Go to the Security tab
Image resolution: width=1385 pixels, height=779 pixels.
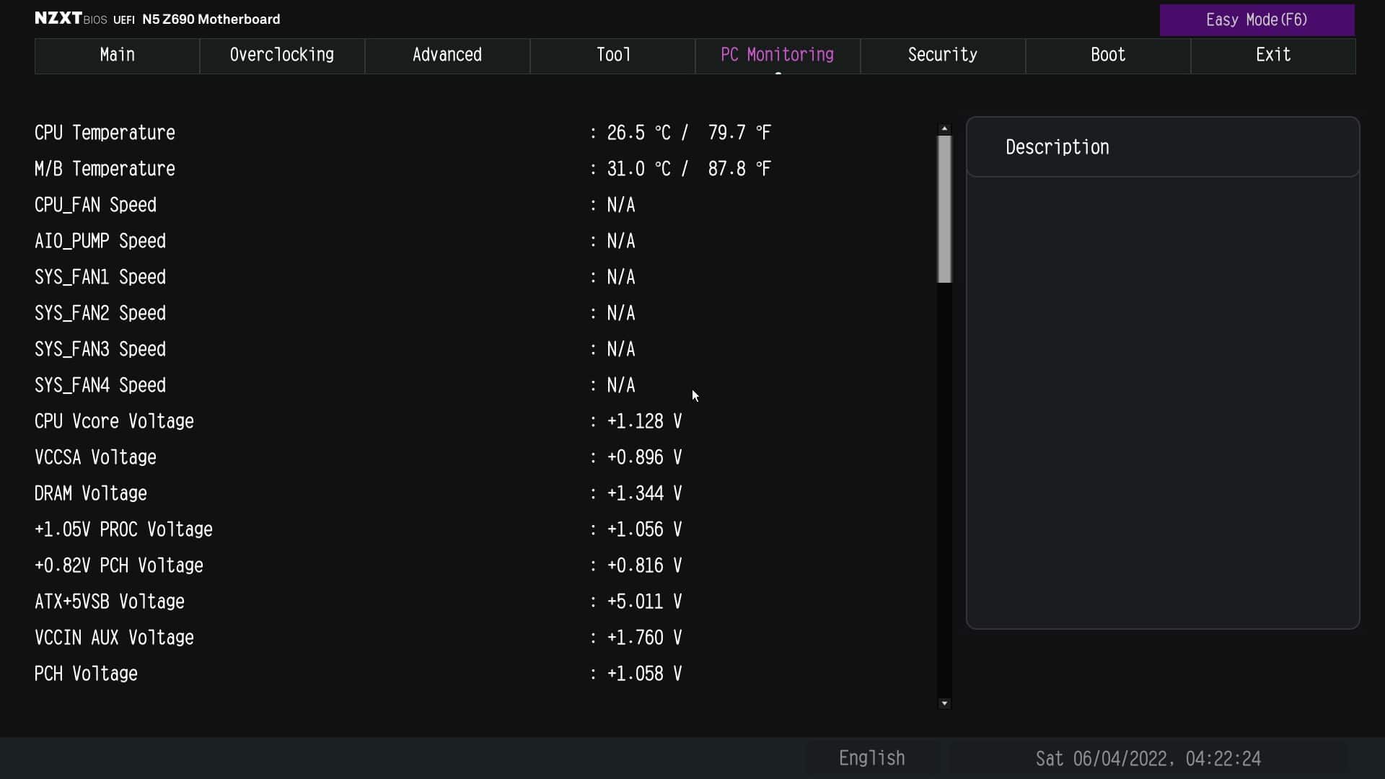(x=943, y=56)
